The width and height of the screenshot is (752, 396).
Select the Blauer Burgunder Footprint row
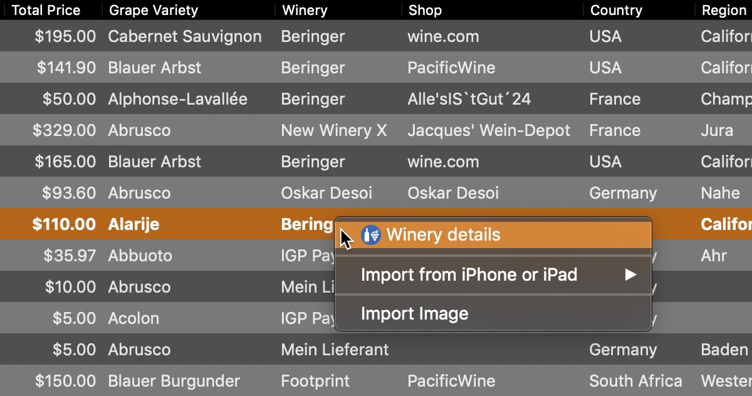tap(174, 381)
